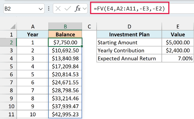Select cell with $37,939.47
This screenshot has height=119, width=194.
click(x=65, y=106)
